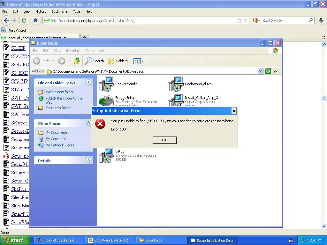Viewport: 327px width, 245px height.
Task: Click Make a new folder task
Action: pos(59,92)
